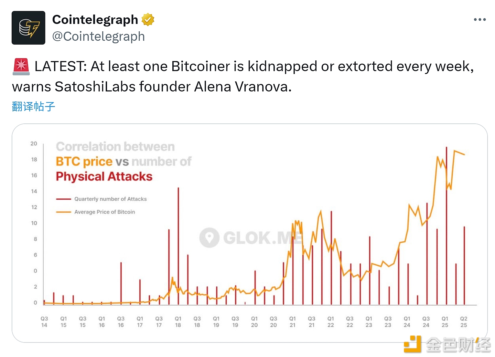Click the gold verified badge
The image size is (495, 357).
tap(148, 20)
